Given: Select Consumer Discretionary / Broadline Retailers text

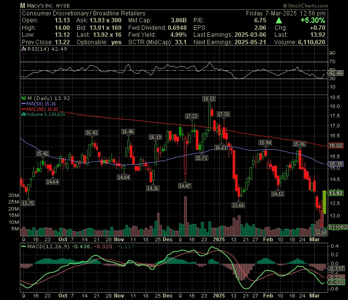Looking at the screenshot, I should (84, 13).
